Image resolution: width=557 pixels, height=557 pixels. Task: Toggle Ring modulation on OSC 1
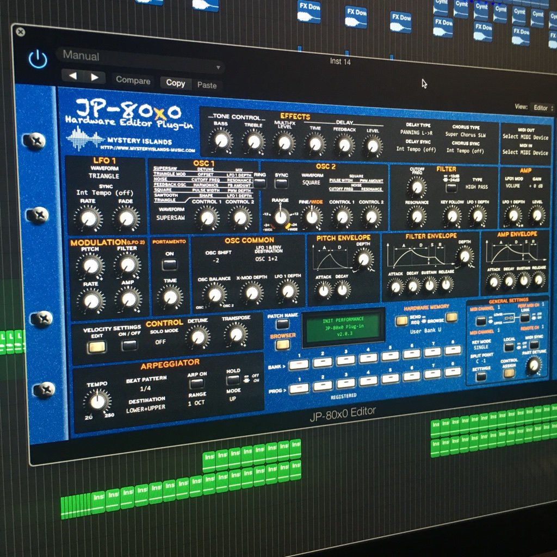pos(259,183)
